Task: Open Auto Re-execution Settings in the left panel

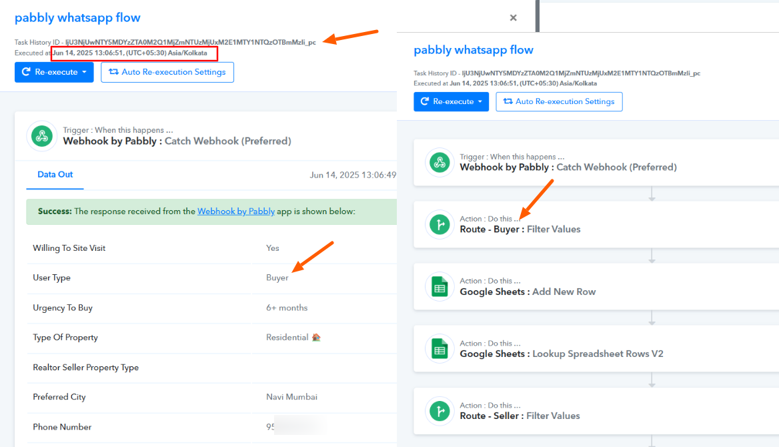Action: 167,72
